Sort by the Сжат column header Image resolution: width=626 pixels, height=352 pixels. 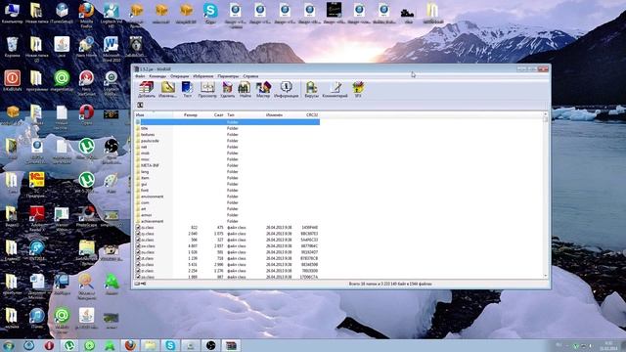point(212,115)
